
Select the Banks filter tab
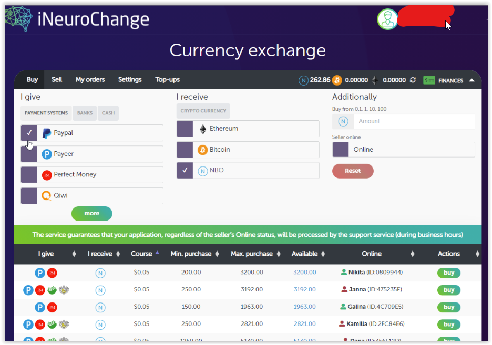tap(85, 113)
